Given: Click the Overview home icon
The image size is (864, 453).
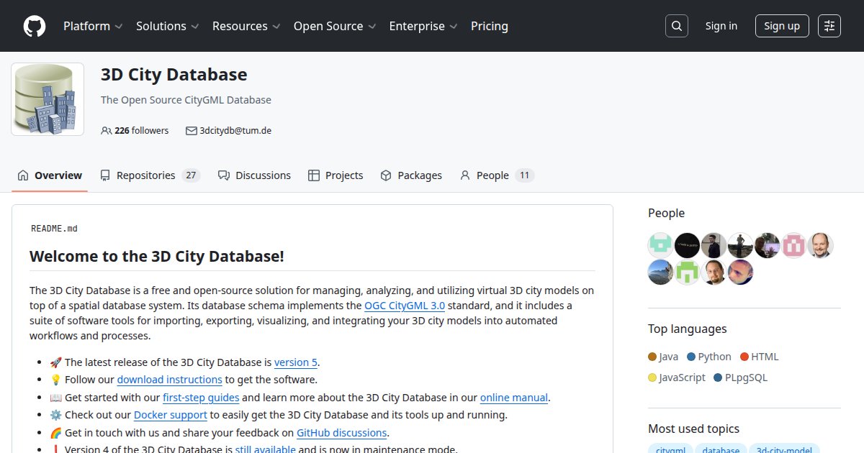Looking at the screenshot, I should point(23,175).
